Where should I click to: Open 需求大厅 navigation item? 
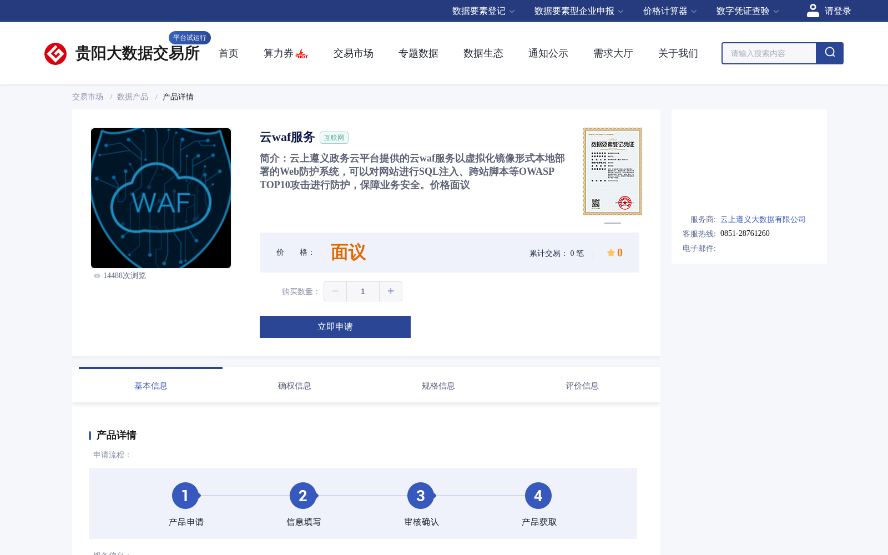(613, 53)
